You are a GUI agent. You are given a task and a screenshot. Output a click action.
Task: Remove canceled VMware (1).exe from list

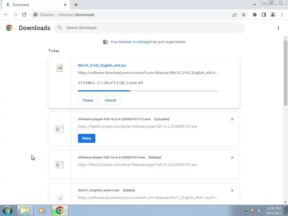(x=232, y=119)
